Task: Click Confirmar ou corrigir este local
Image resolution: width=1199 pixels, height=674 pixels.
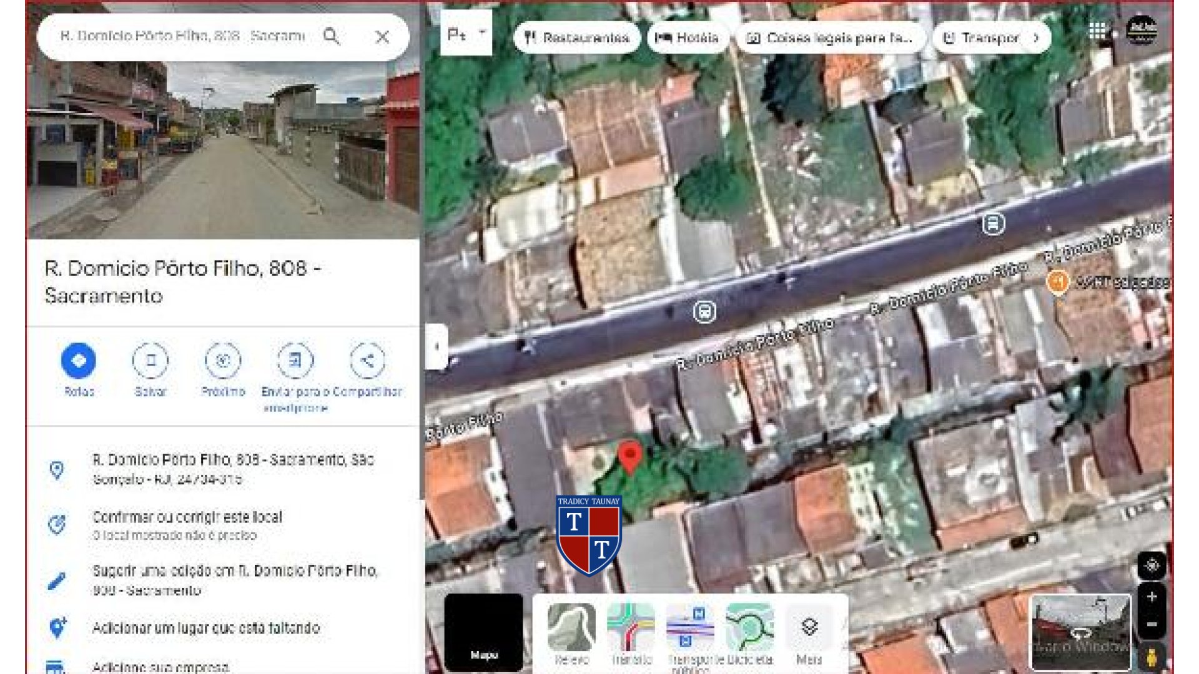Action: 187,517
